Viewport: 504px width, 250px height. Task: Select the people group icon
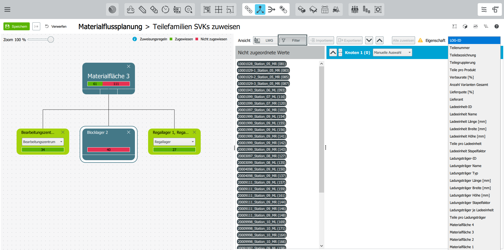(355, 10)
